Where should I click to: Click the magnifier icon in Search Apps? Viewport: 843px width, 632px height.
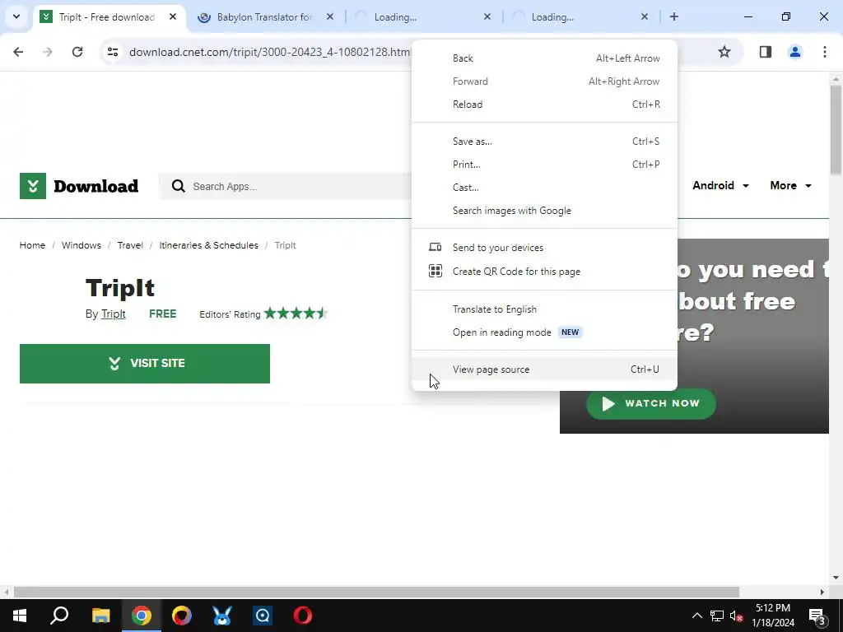pyautogui.click(x=178, y=187)
